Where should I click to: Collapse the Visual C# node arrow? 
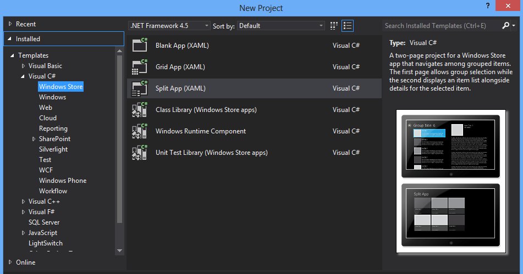(23, 76)
